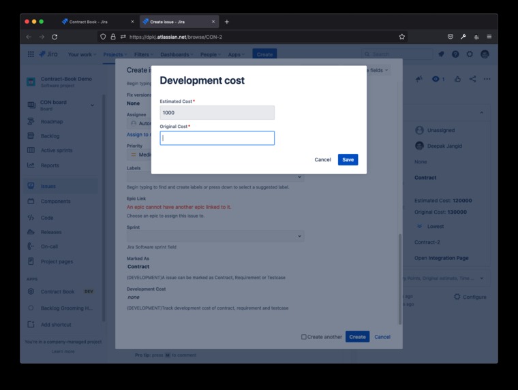Open the People menu

click(211, 54)
